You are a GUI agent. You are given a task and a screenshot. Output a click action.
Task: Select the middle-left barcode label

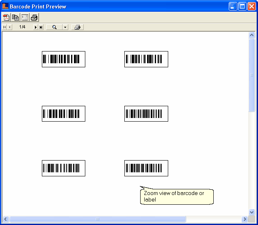(x=63, y=114)
